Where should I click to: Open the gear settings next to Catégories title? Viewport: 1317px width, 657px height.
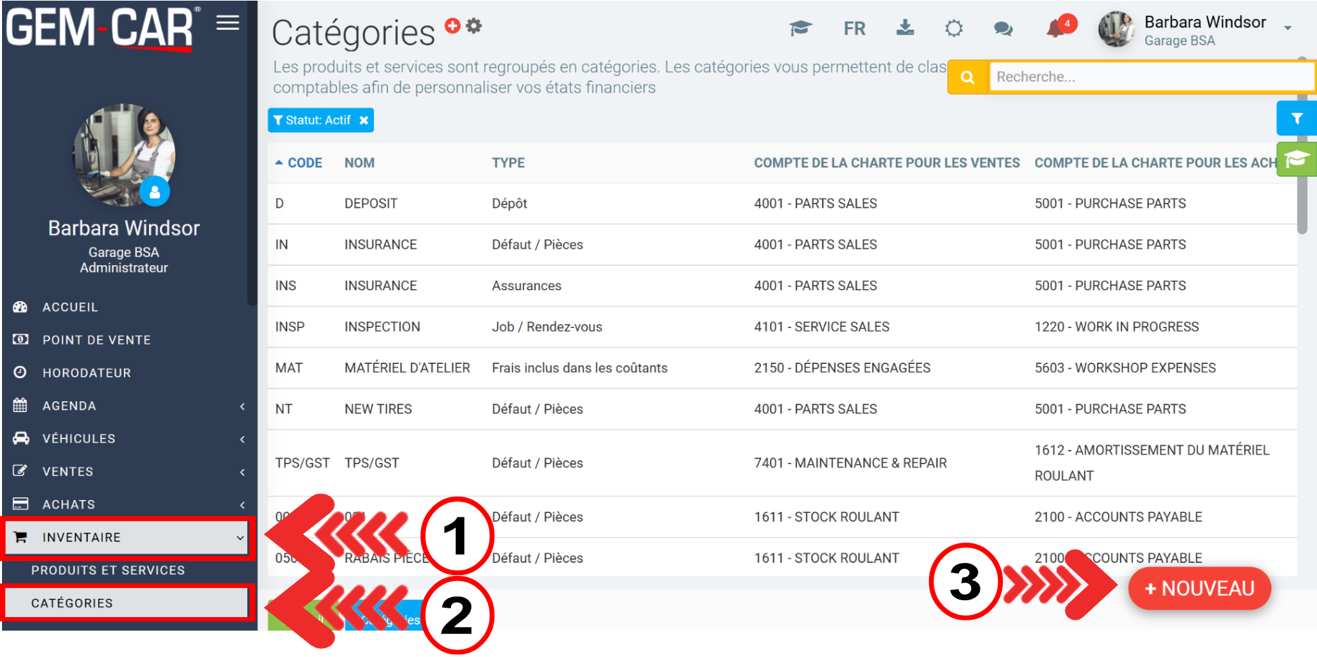coord(474,26)
